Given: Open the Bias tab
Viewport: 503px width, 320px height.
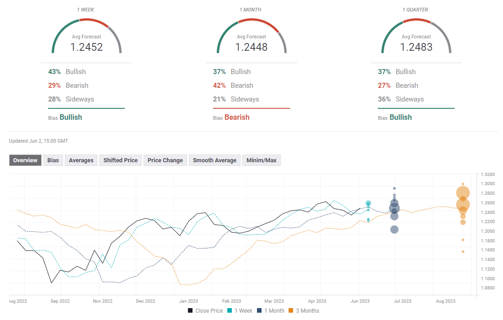Looking at the screenshot, I should pos(53,160).
